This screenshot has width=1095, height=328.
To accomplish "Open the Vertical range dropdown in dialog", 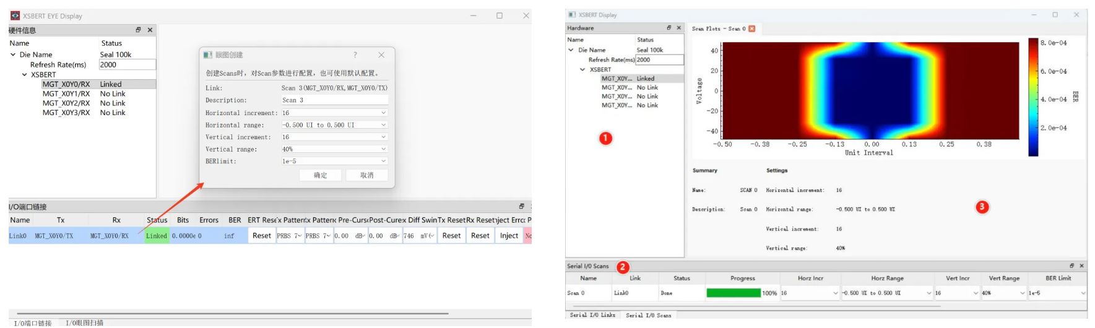I will tap(383, 149).
